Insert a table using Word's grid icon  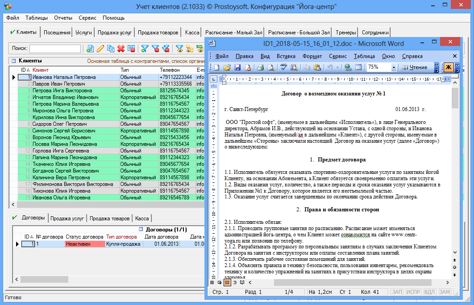(358, 67)
